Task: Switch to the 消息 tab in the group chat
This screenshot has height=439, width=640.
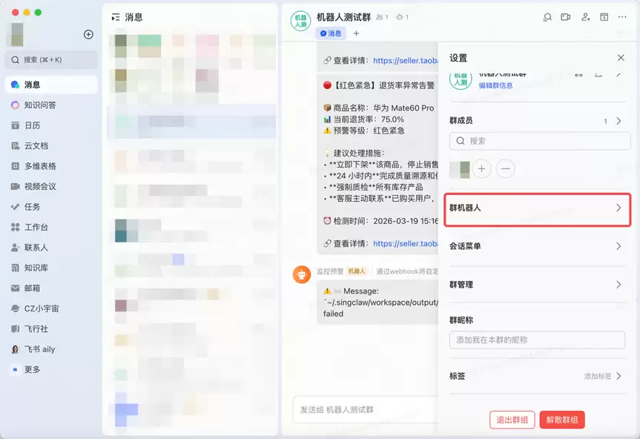Action: (331, 33)
